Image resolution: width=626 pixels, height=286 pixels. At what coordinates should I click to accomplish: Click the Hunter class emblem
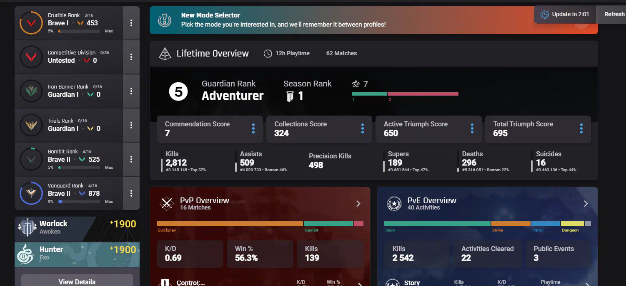click(25, 254)
